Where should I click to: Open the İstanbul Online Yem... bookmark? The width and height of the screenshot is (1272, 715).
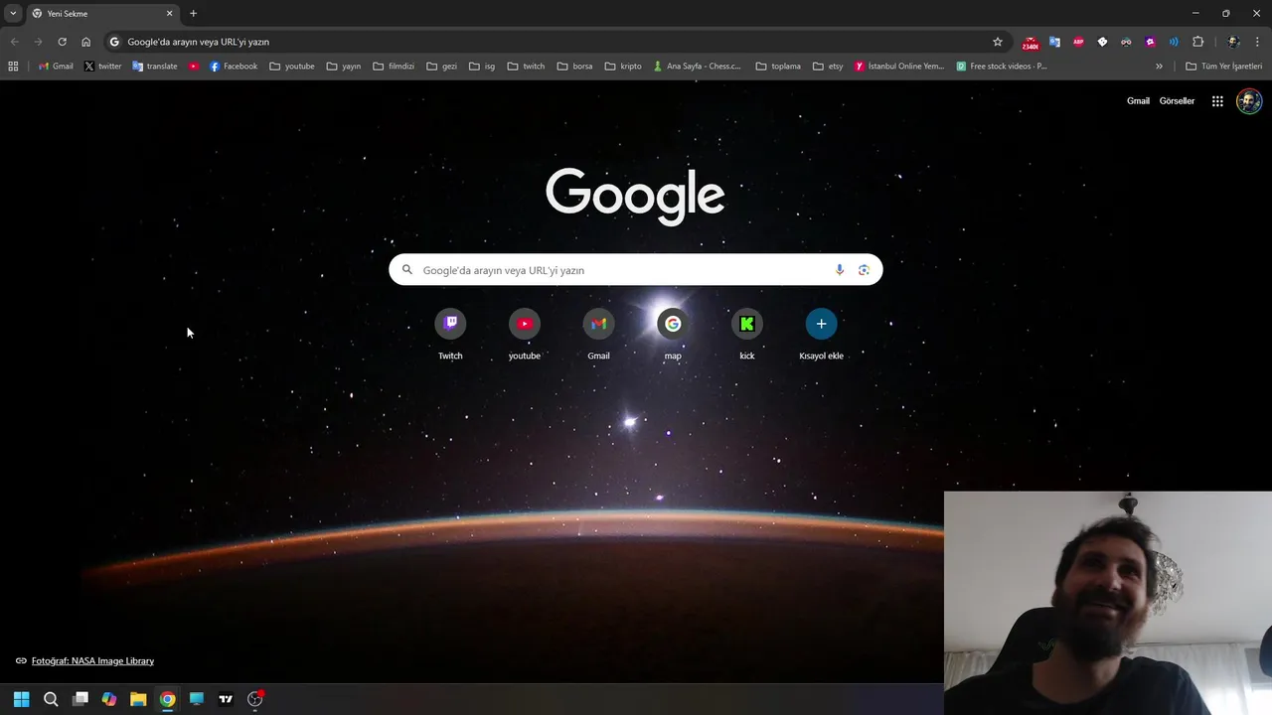pyautogui.click(x=899, y=67)
